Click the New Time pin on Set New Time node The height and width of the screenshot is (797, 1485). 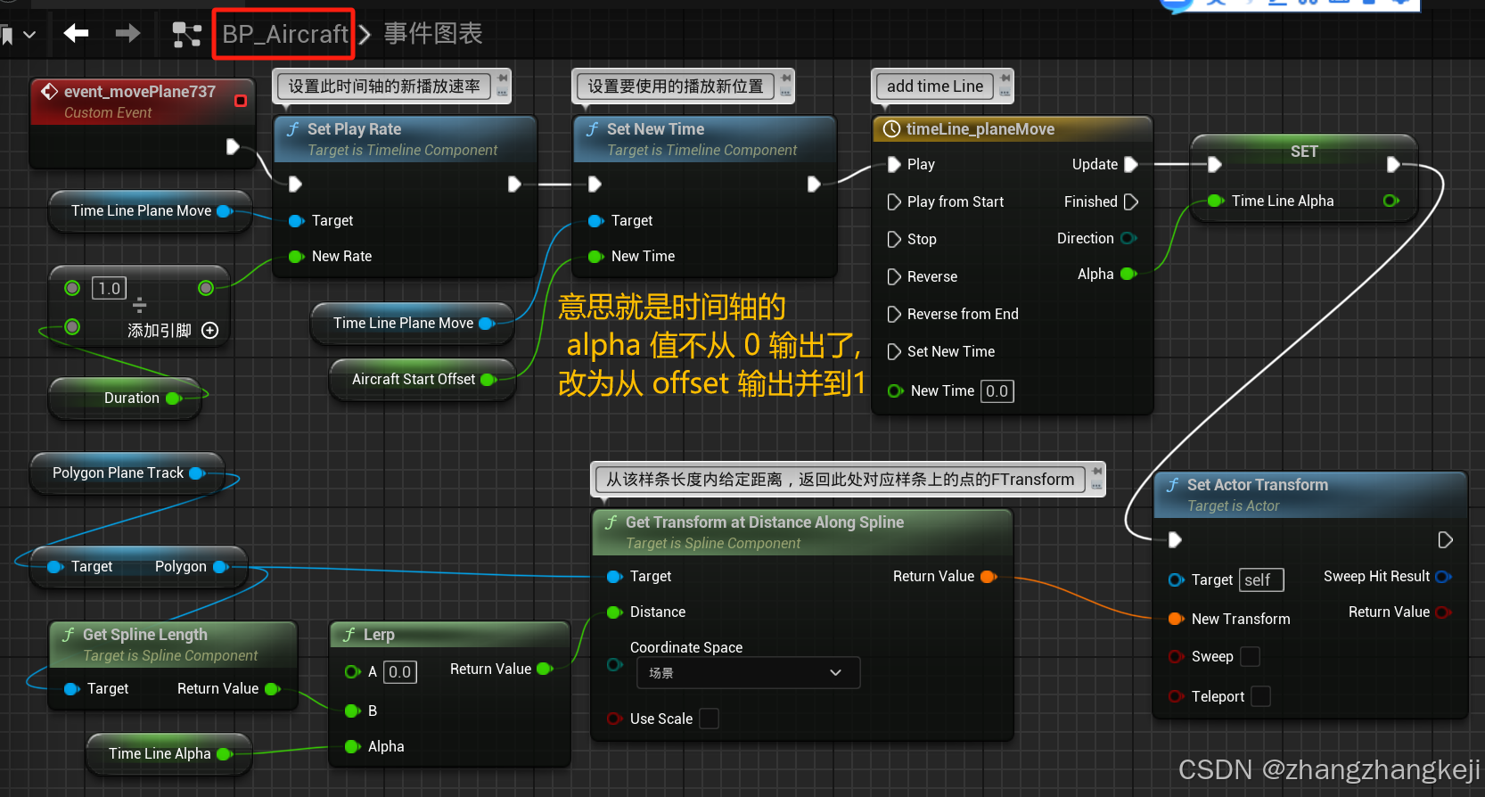click(596, 256)
